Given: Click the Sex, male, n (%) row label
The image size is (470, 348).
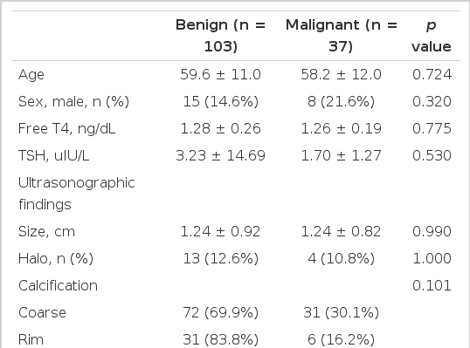Looking at the screenshot, I should point(73,101).
